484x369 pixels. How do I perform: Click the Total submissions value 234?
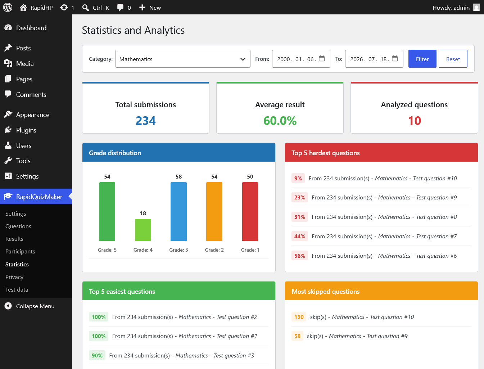point(146,121)
